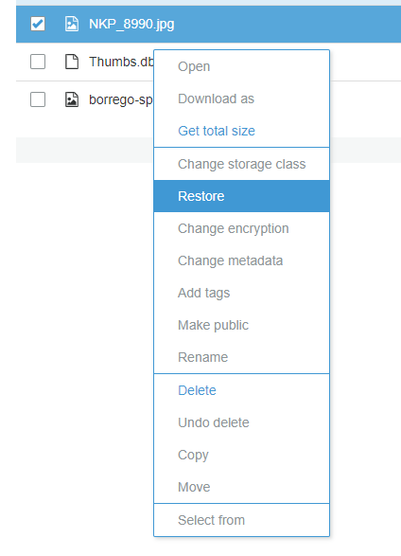Check the Thumbs.db file checkbox
Screen dimensions: 401x556
click(38, 62)
